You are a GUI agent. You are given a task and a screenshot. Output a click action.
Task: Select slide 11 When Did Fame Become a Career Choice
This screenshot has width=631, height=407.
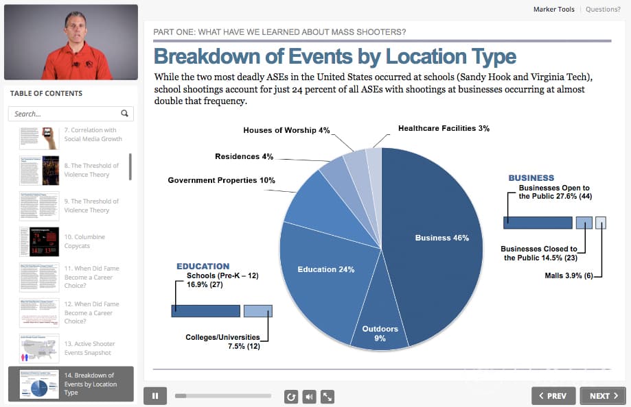71,277
